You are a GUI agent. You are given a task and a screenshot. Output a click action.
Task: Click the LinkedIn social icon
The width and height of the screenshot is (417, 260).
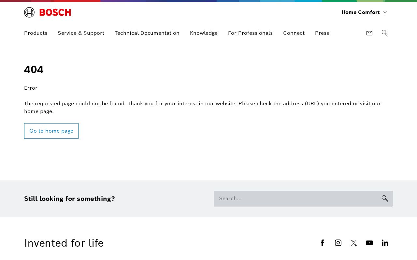[x=385, y=243]
